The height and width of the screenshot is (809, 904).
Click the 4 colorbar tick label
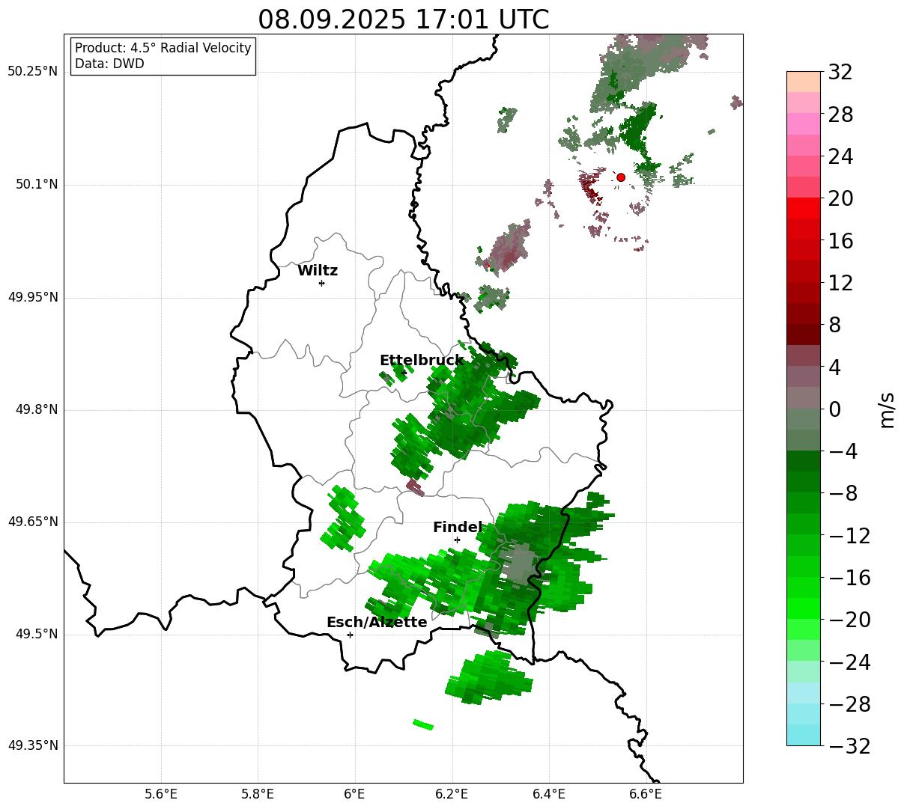834,367
